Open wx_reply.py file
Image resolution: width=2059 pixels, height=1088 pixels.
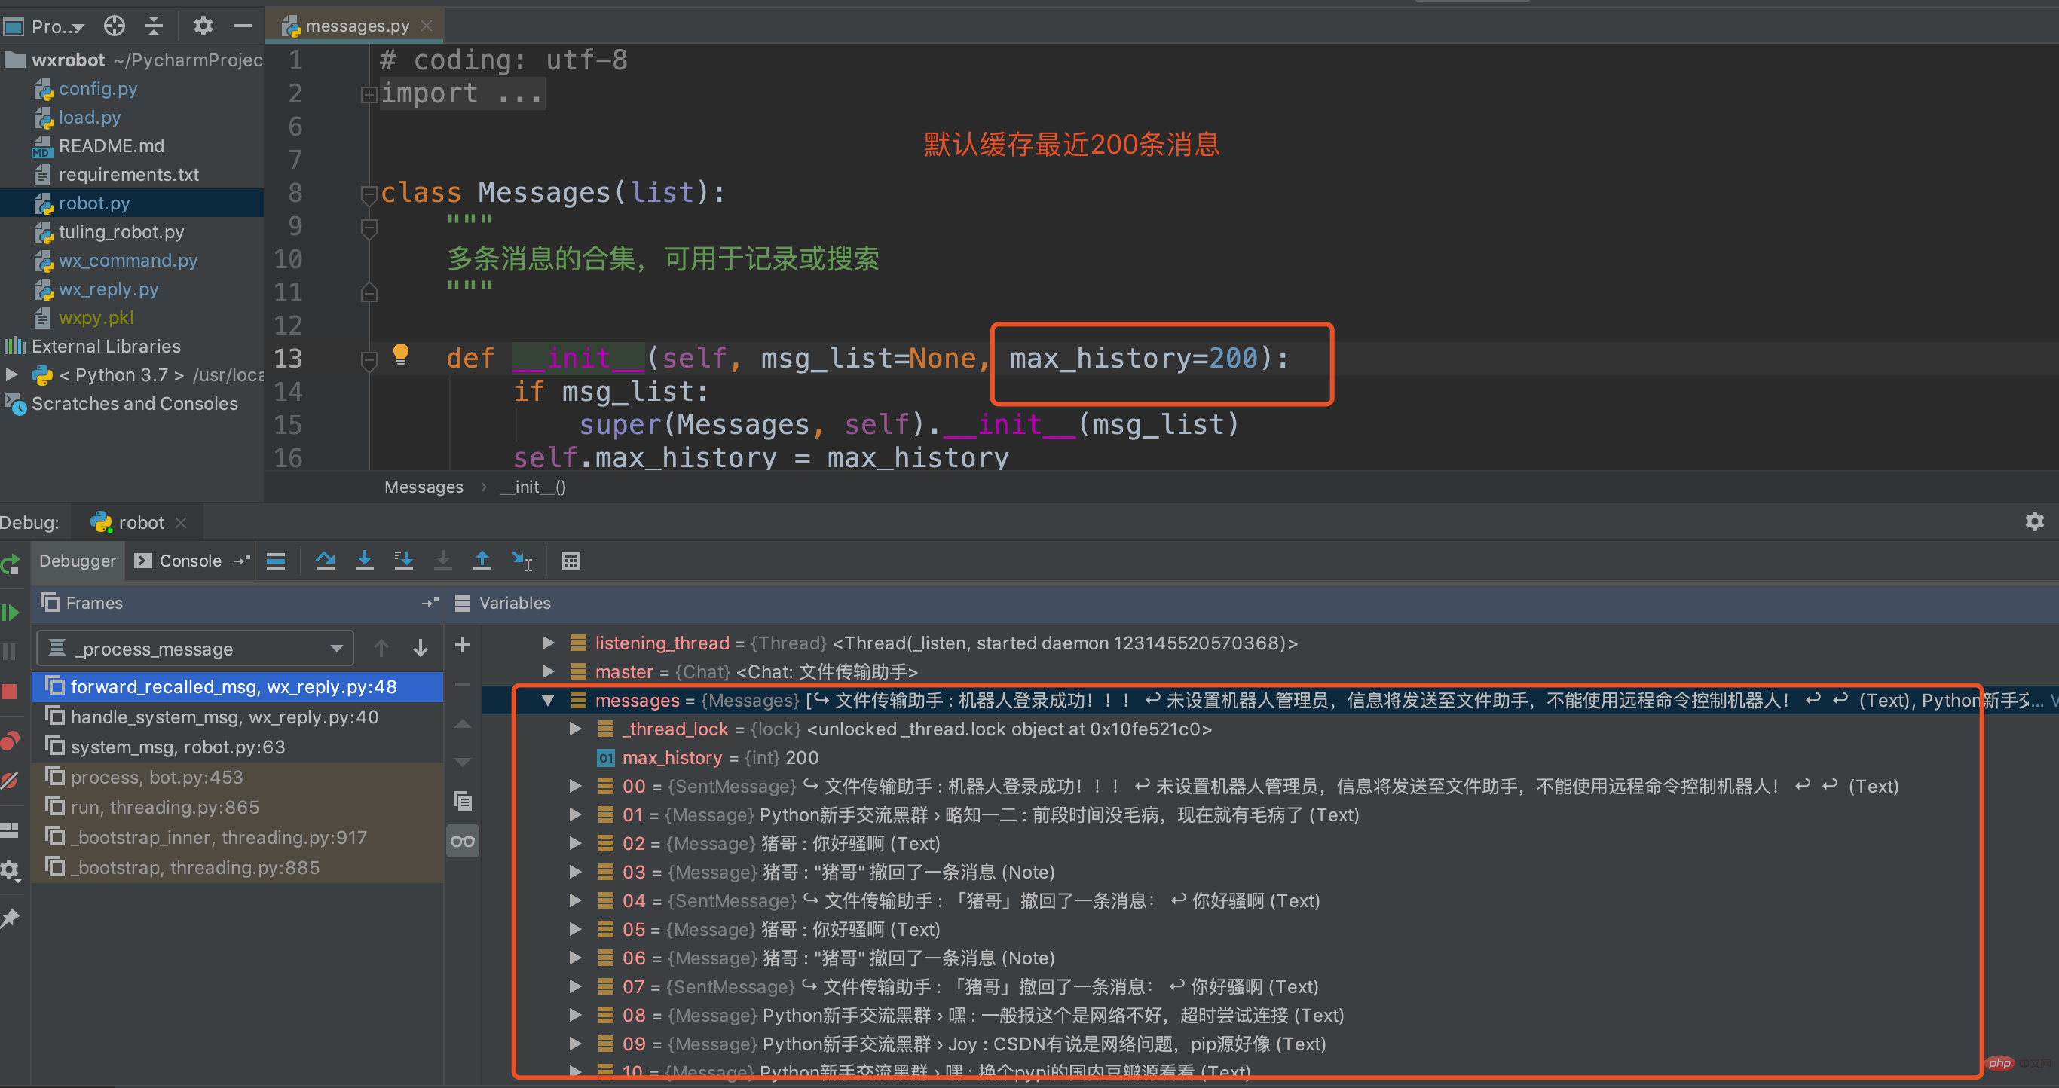(x=108, y=289)
